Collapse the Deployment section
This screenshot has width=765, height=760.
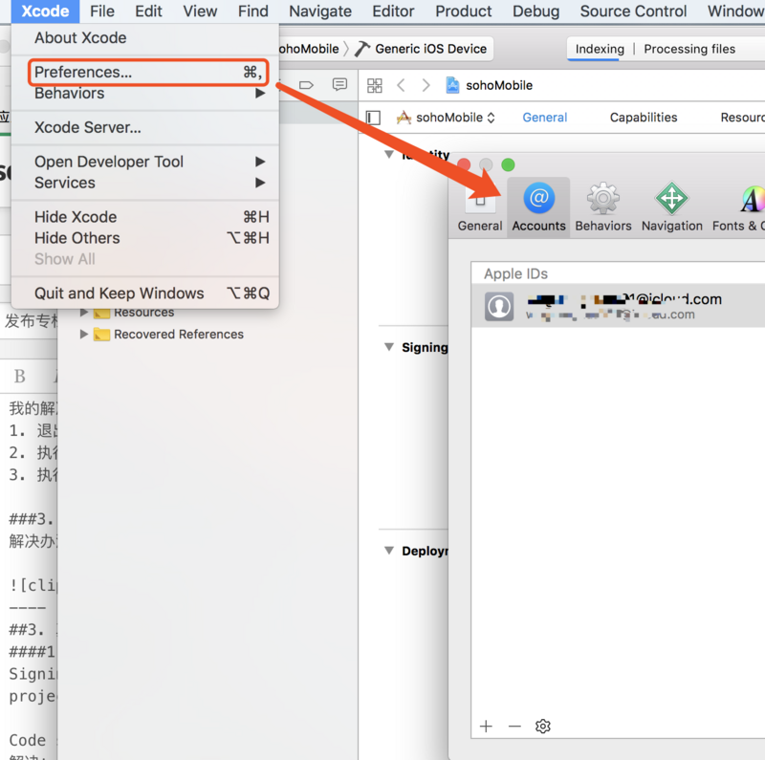tap(389, 551)
